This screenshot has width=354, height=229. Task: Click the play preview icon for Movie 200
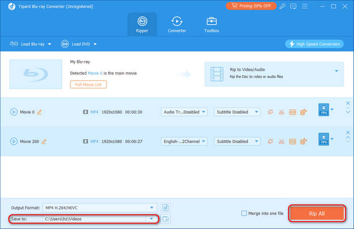tap(13, 142)
